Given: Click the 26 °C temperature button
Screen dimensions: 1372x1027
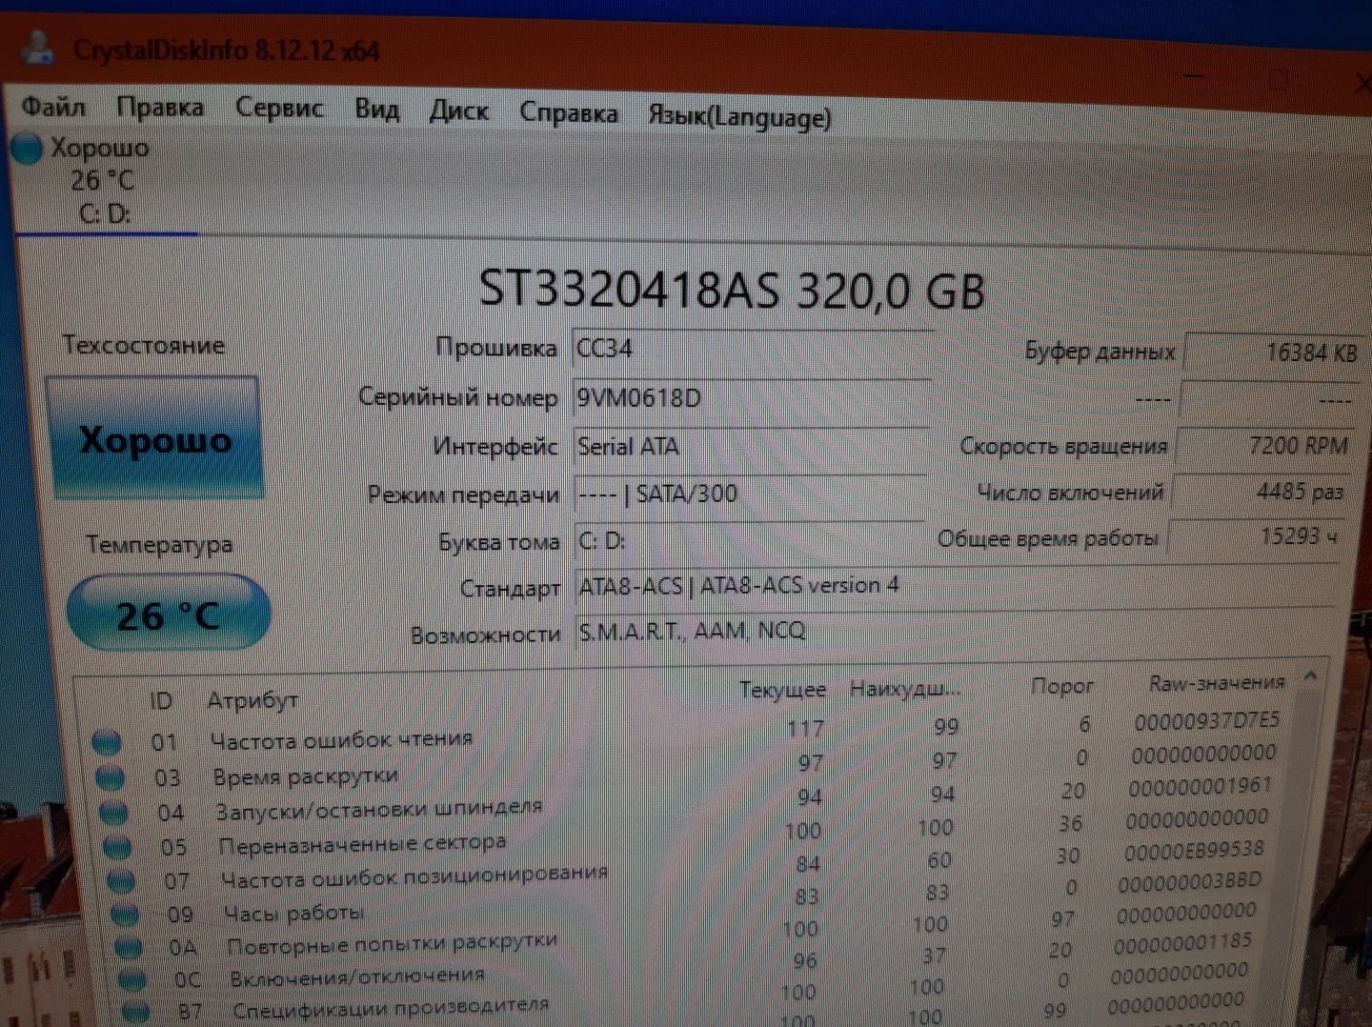Looking at the screenshot, I should point(169,614).
